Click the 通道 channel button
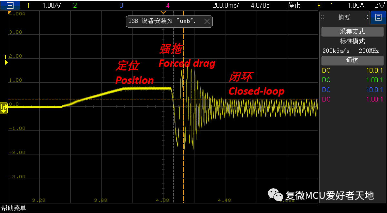The height and width of the screenshot is (213, 387). coord(352,60)
